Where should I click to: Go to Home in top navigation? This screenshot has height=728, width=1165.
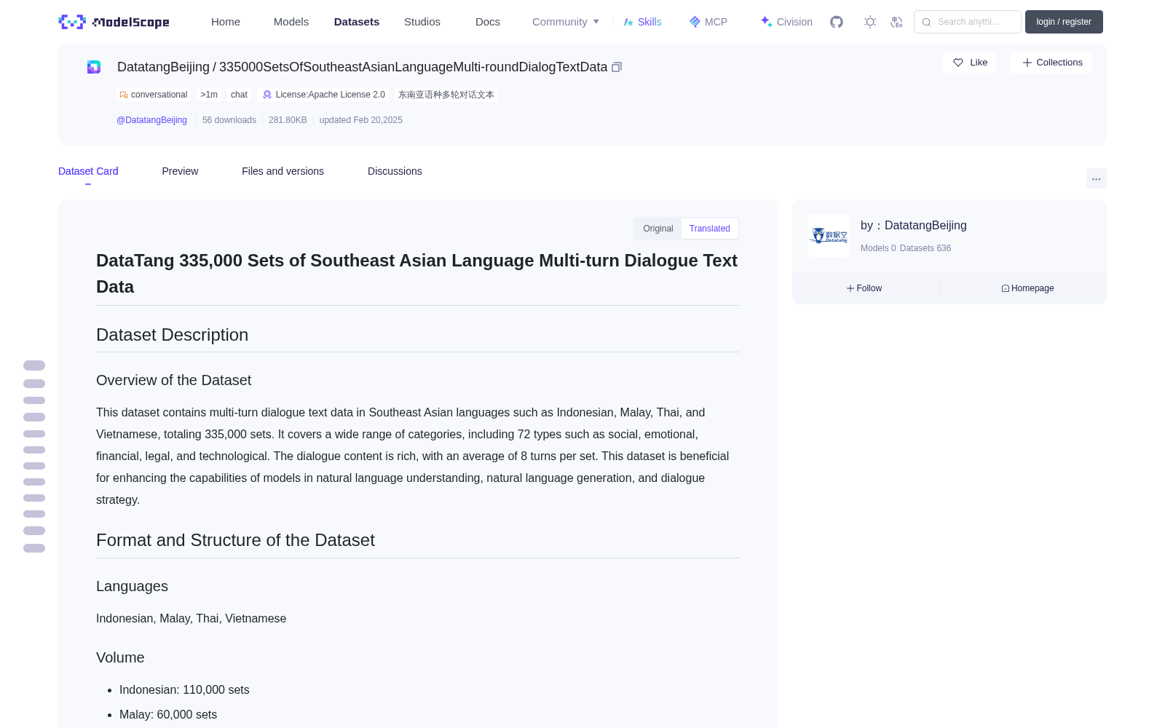coord(226,22)
